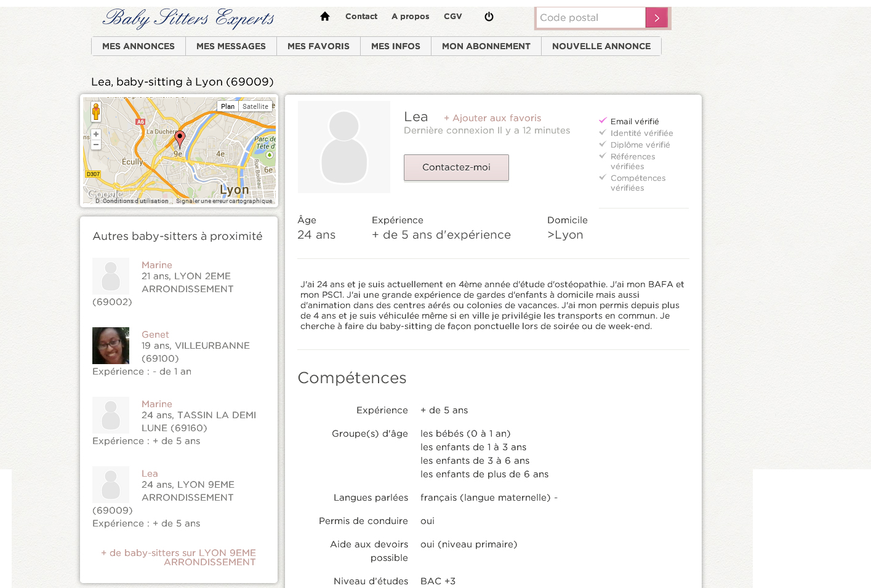Viewport: 871px width, 588px height.
Task: Open Genet's profile photo thumbnail
Action: (x=111, y=346)
